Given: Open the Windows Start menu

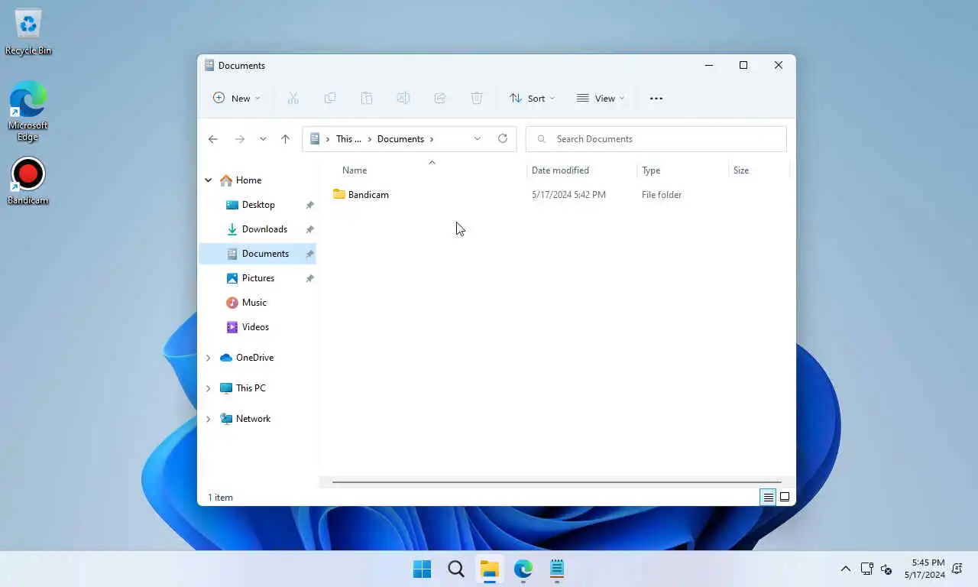Looking at the screenshot, I should (x=422, y=569).
